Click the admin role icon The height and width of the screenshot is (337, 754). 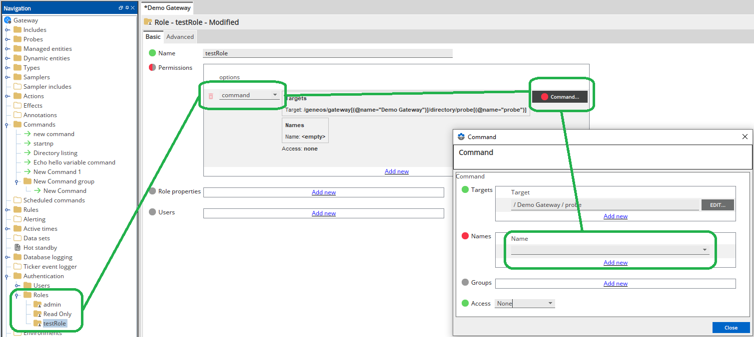tap(37, 305)
